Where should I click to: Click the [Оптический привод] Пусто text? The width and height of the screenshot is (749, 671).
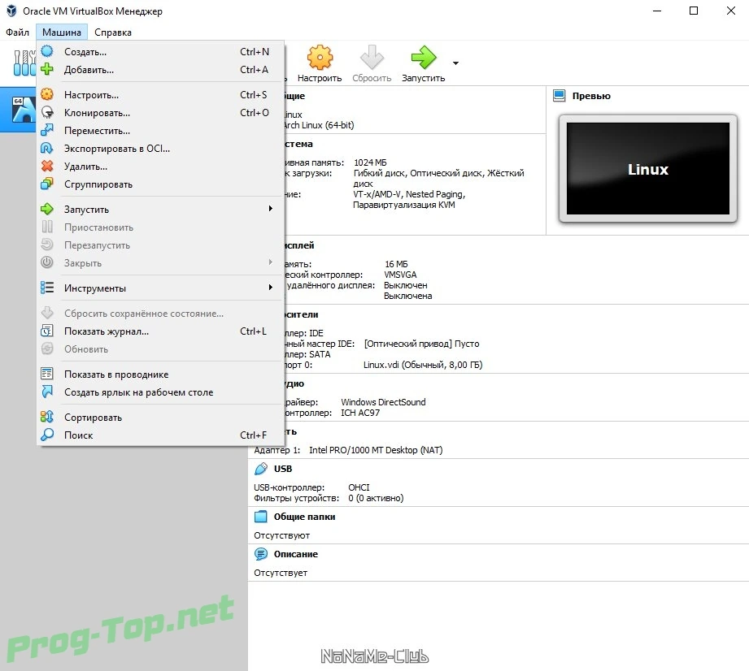coord(421,344)
